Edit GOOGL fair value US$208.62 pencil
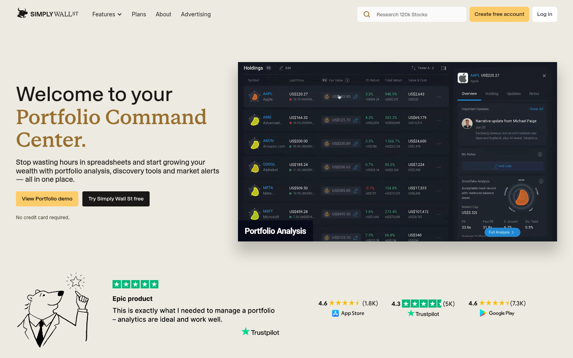This screenshot has width=573, height=358. pos(356,167)
